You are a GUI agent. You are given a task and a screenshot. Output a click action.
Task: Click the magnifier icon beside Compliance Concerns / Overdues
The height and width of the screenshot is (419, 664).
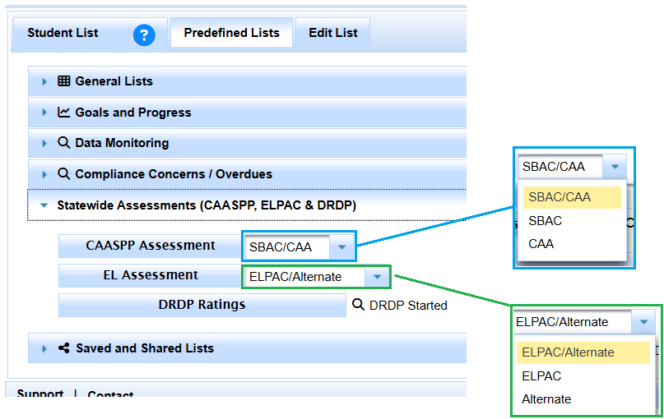click(64, 174)
